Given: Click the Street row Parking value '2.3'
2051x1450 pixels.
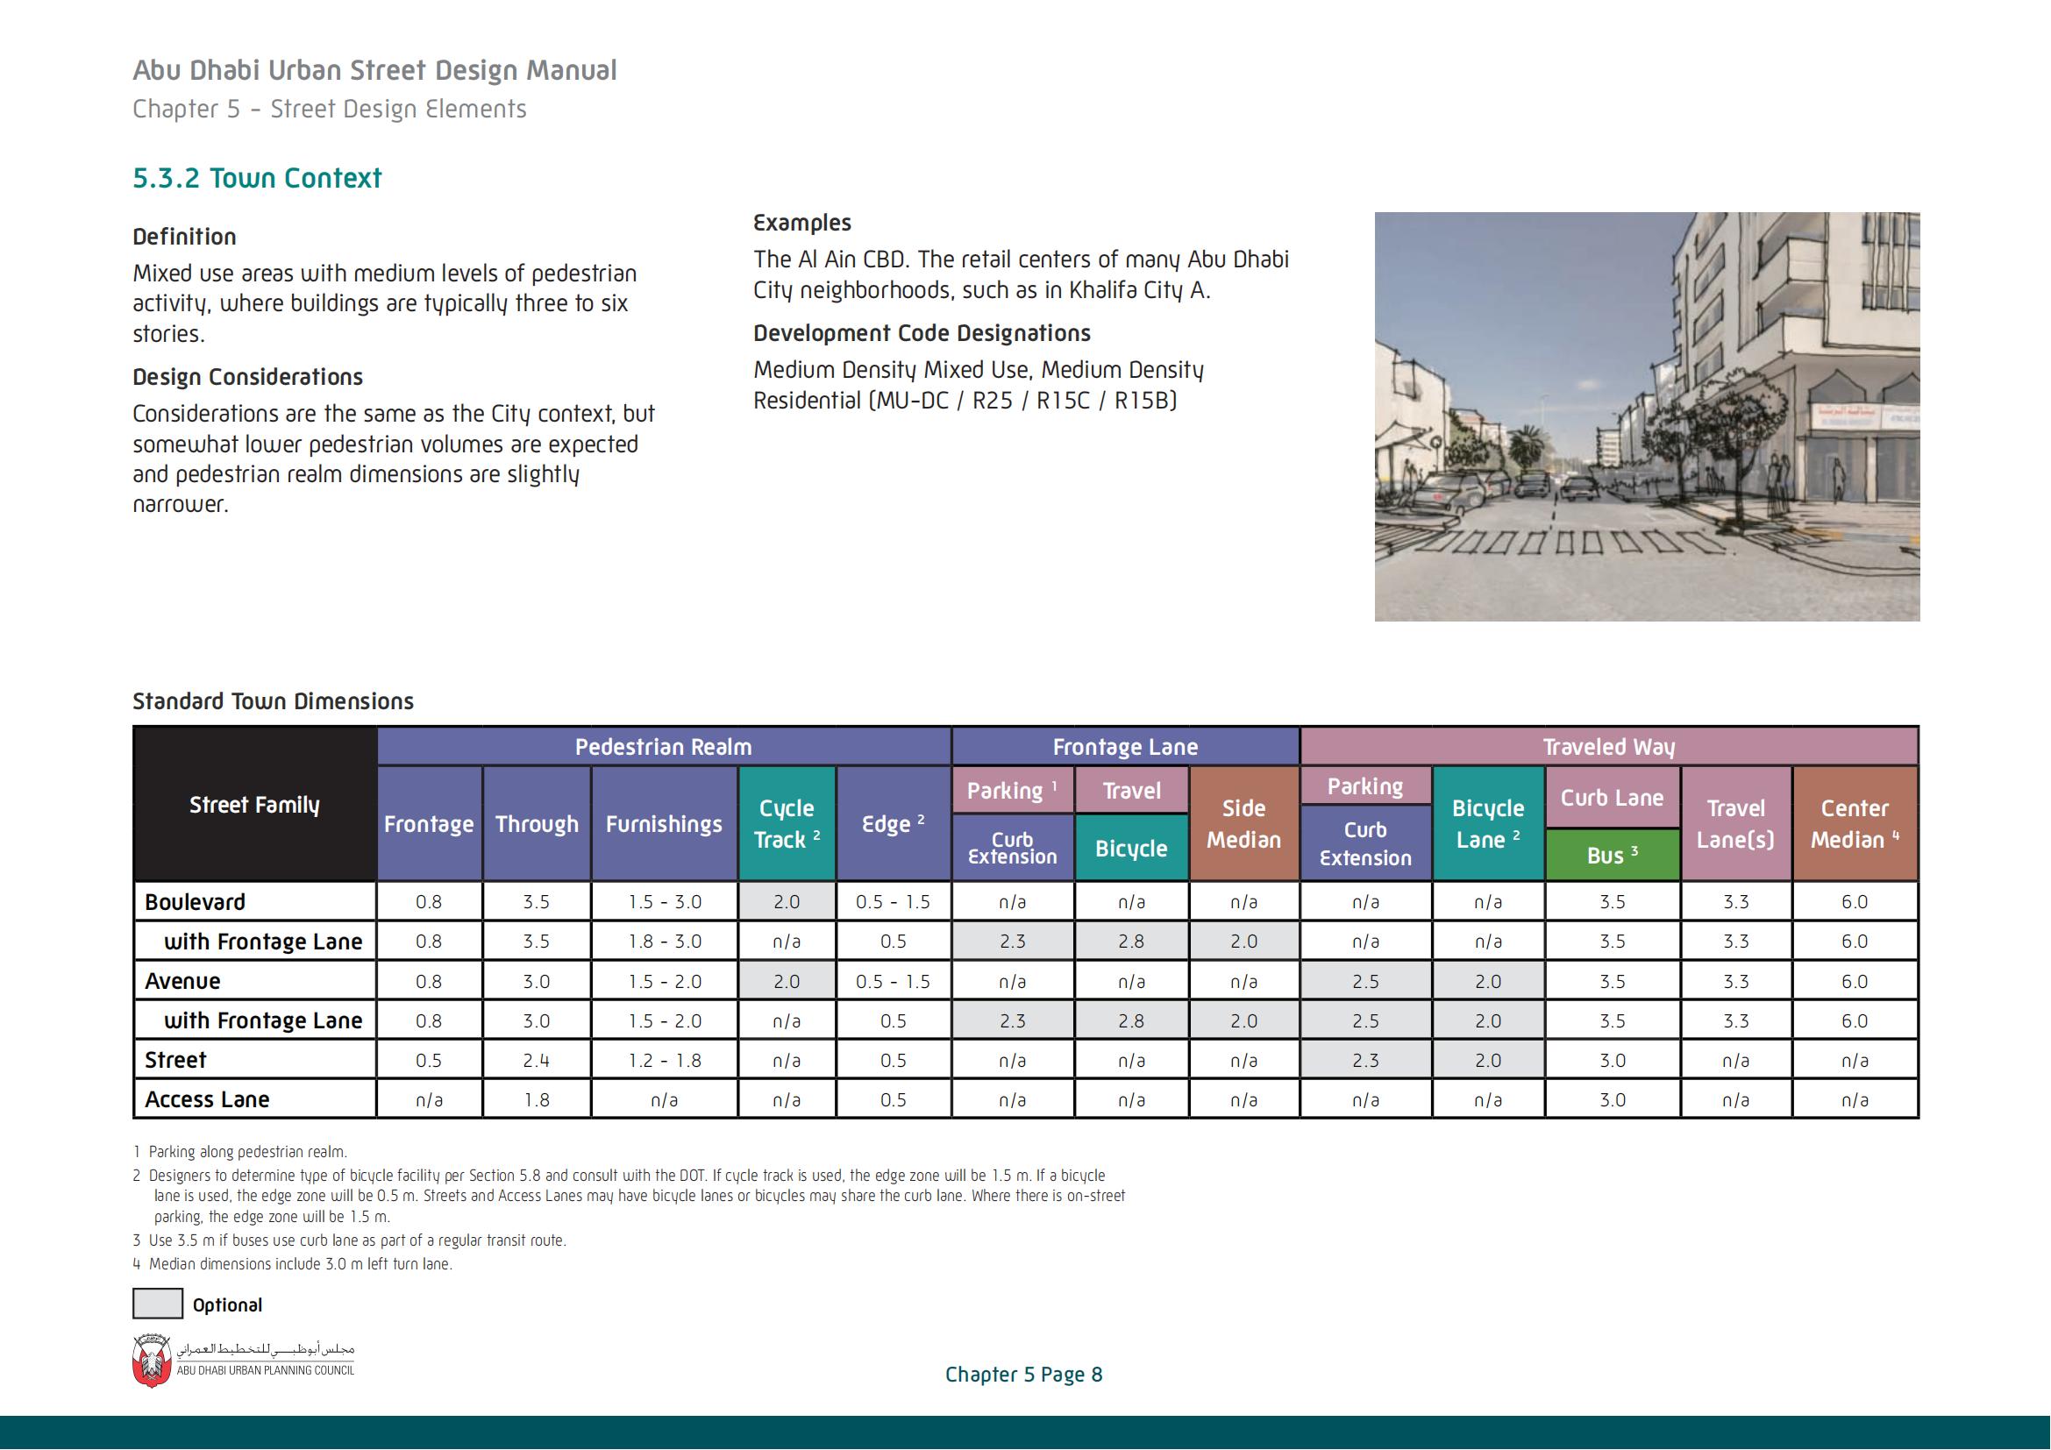Looking at the screenshot, I should (x=1366, y=1060).
